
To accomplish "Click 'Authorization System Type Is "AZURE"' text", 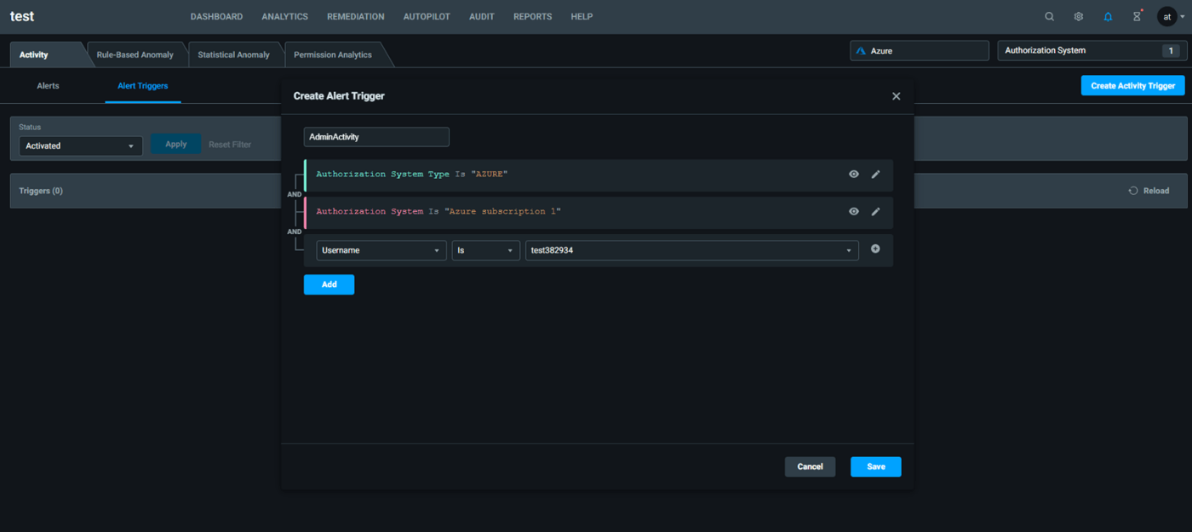I will 411,174.
